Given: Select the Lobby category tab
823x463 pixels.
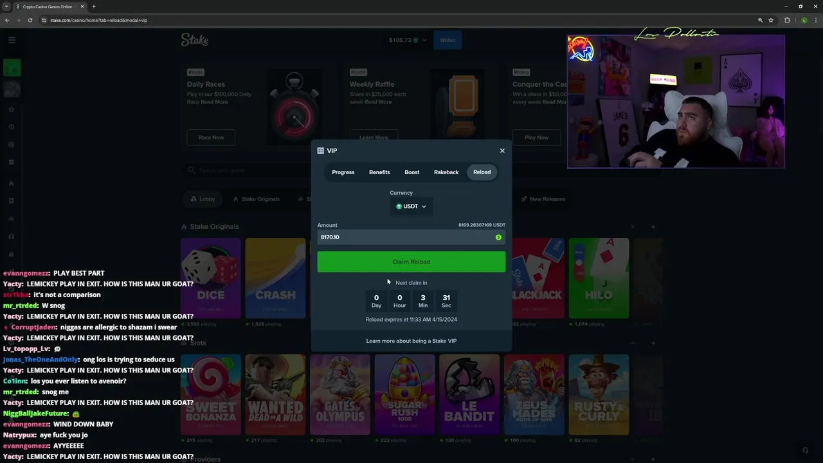Looking at the screenshot, I should click(203, 199).
